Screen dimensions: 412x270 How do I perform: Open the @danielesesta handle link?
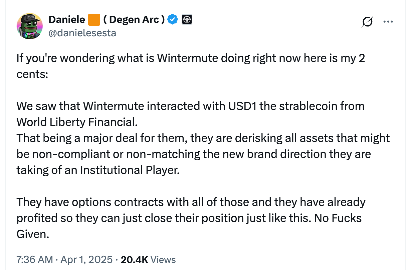tap(83, 33)
